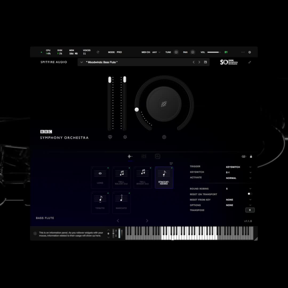Image resolution: width=288 pixels, height=288 pixels.
Task: Click the scribble icon in the big knob
Action: tap(164, 104)
